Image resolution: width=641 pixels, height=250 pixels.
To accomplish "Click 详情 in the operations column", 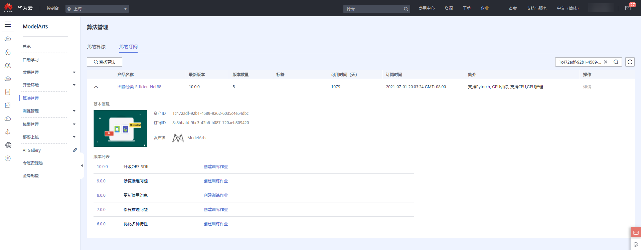I will [587, 87].
